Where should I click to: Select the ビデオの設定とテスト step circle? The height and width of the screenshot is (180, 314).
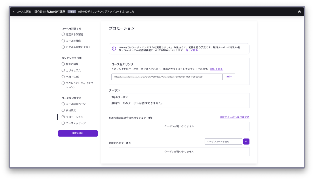(63, 47)
